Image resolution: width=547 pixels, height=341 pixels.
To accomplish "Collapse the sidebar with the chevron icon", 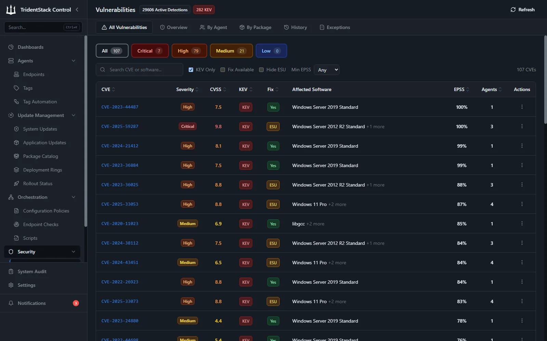I will tap(77, 10).
